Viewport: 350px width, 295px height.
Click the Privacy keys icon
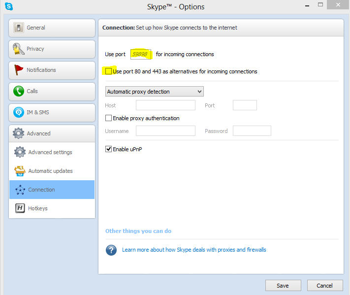(x=18, y=49)
